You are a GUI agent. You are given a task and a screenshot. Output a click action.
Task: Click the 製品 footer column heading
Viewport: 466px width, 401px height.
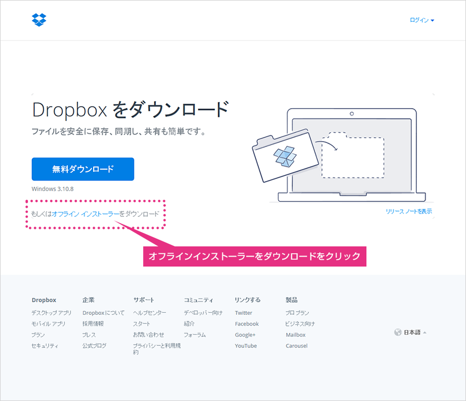(x=292, y=300)
